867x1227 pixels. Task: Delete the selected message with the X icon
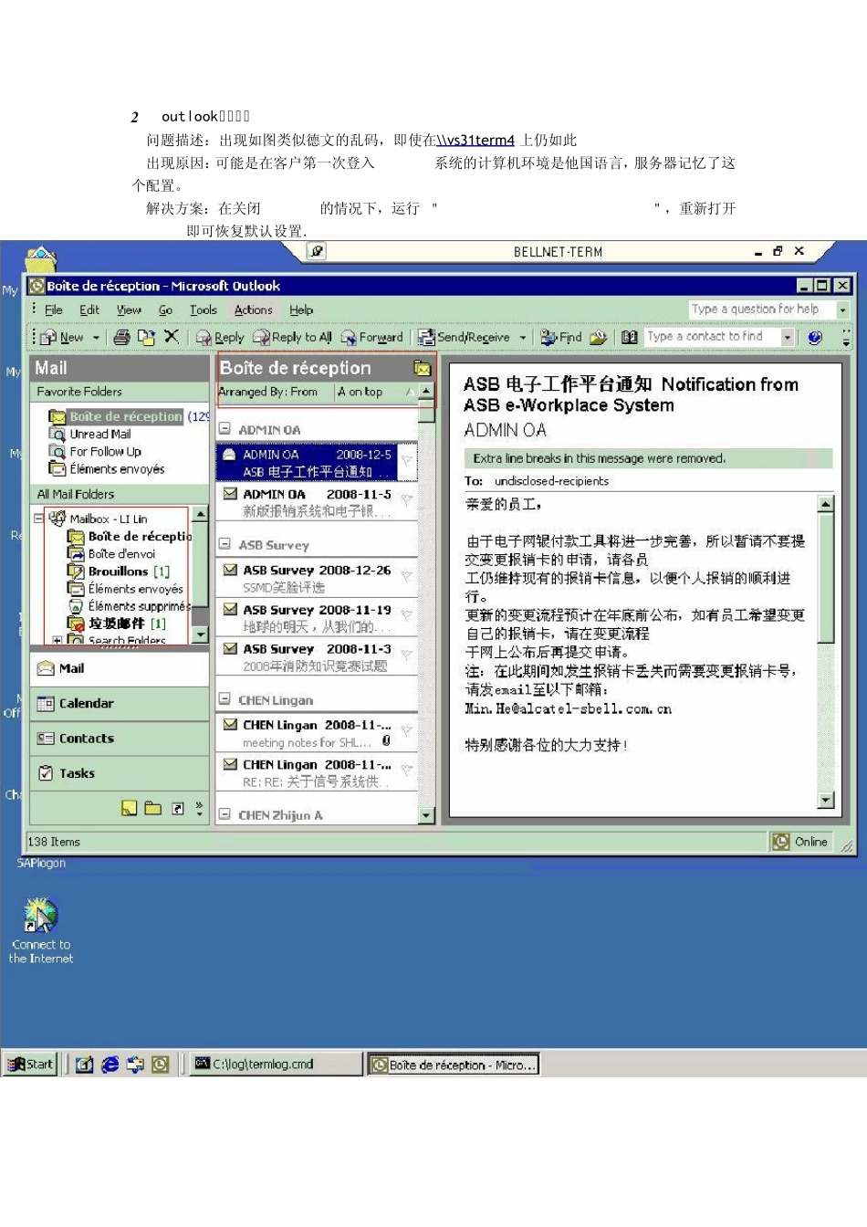[171, 337]
